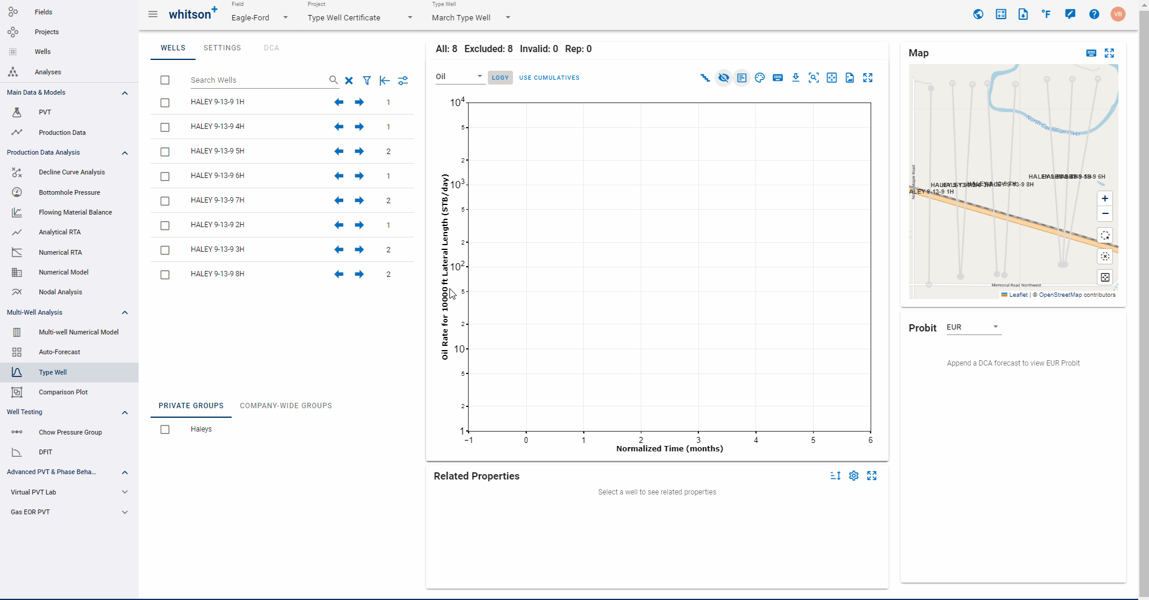Expand chart to fullscreen

868,78
